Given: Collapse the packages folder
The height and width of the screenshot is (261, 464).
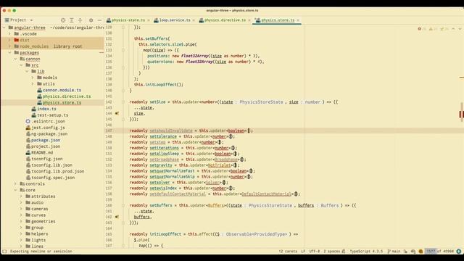Looking at the screenshot, I should [x=9, y=53].
